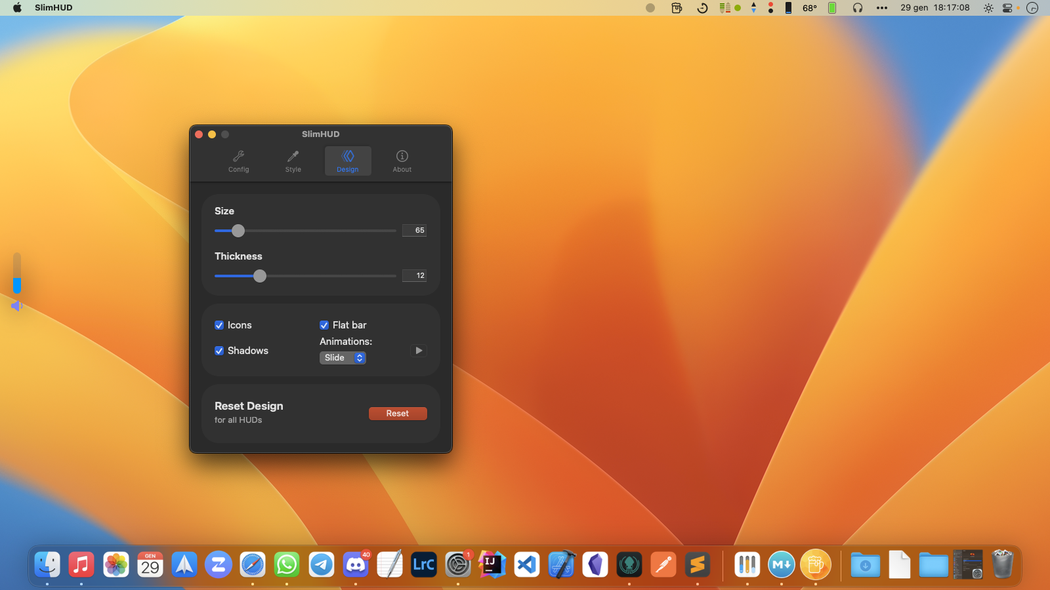Click the 68° temperature in menu bar
The height and width of the screenshot is (590, 1050).
pos(810,8)
